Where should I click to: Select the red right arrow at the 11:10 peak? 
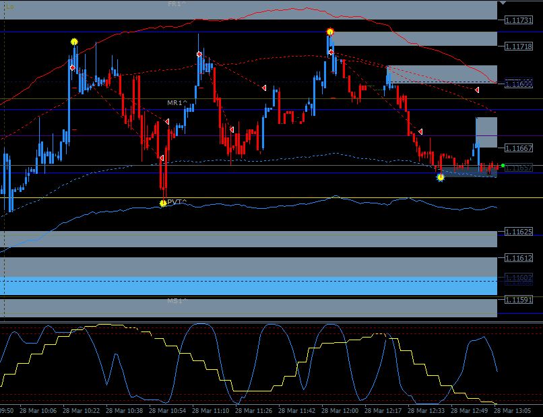[199, 54]
